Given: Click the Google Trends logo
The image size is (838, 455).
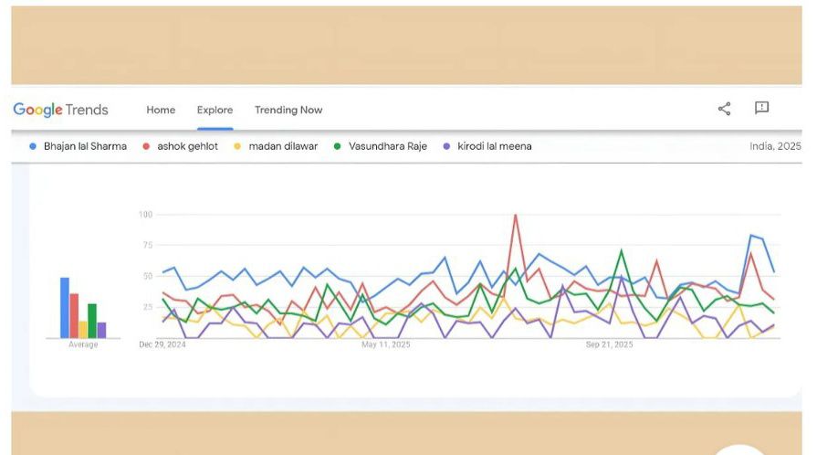Looking at the screenshot, I should pyautogui.click(x=60, y=110).
